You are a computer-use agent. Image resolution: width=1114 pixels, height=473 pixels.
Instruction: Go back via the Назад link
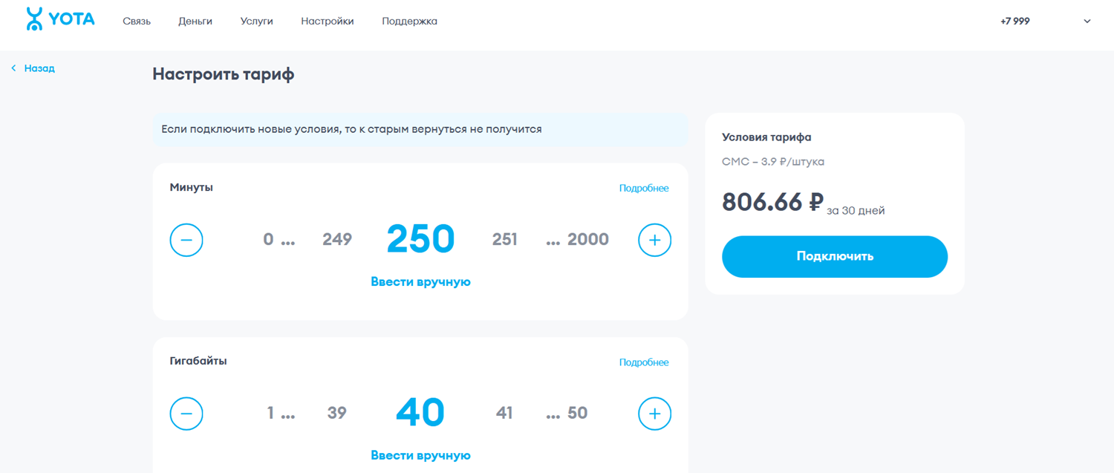pyautogui.click(x=33, y=68)
